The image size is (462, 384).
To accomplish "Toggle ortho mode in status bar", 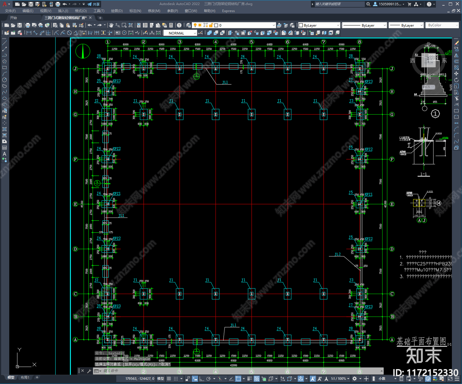I will coord(202,379).
